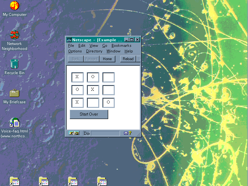Open the File menu
248x186 pixels.
click(71, 46)
